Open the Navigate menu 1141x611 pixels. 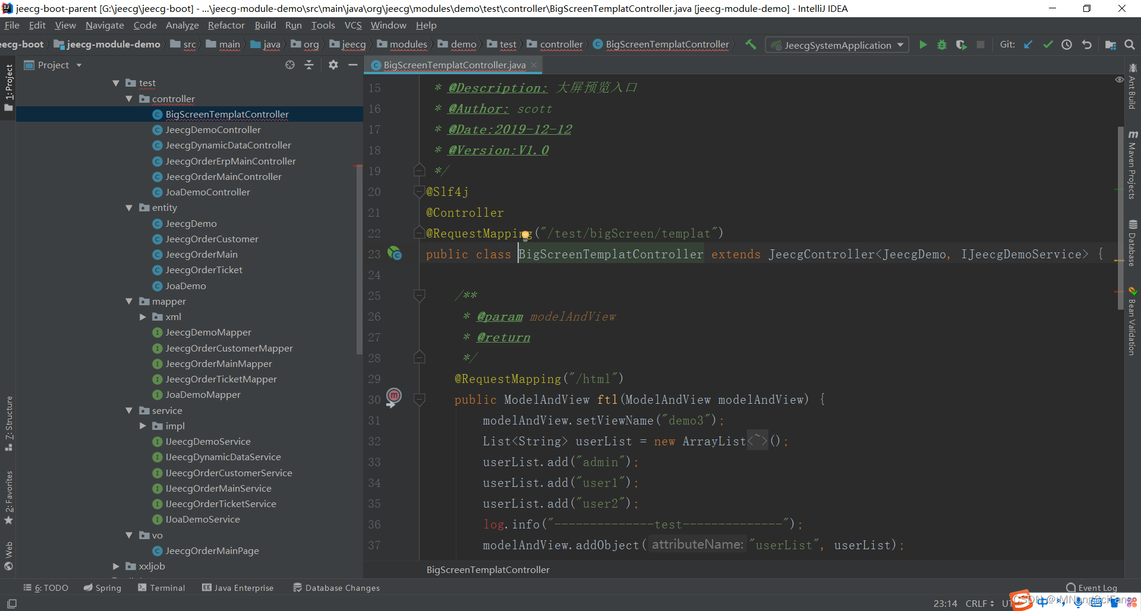(x=105, y=25)
